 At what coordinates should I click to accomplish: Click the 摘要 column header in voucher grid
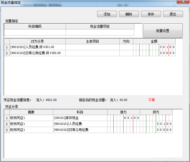[31, 112]
